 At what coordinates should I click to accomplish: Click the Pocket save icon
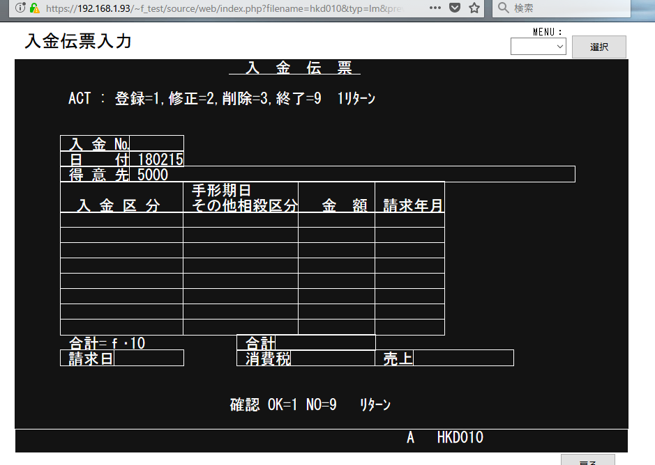coord(455,8)
